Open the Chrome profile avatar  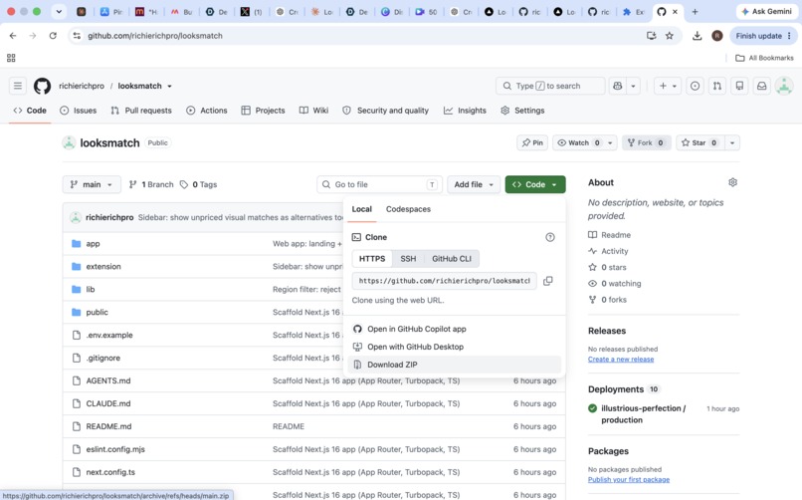717,36
